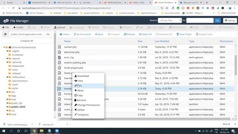Expand the tmp folder
Image resolution: width=238 pixels, height=134 pixels.
[x=7, y=114]
